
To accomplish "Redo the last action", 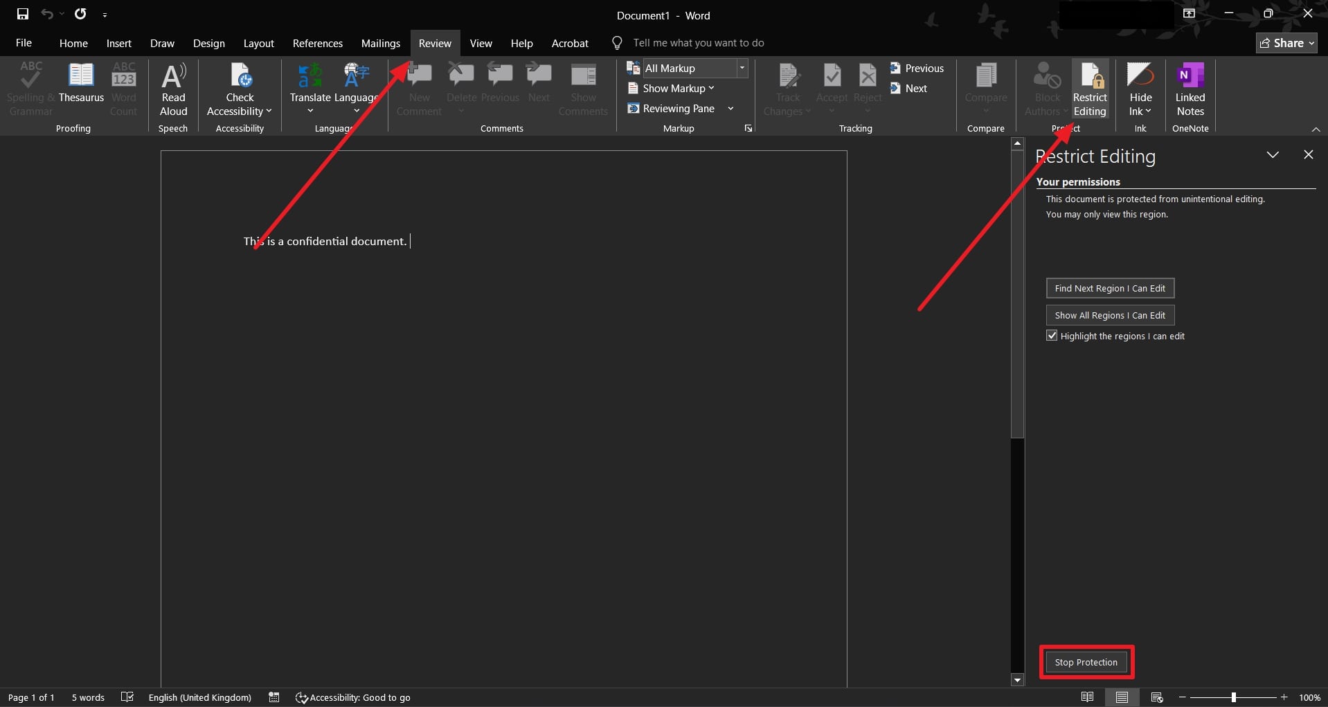I will [x=80, y=14].
